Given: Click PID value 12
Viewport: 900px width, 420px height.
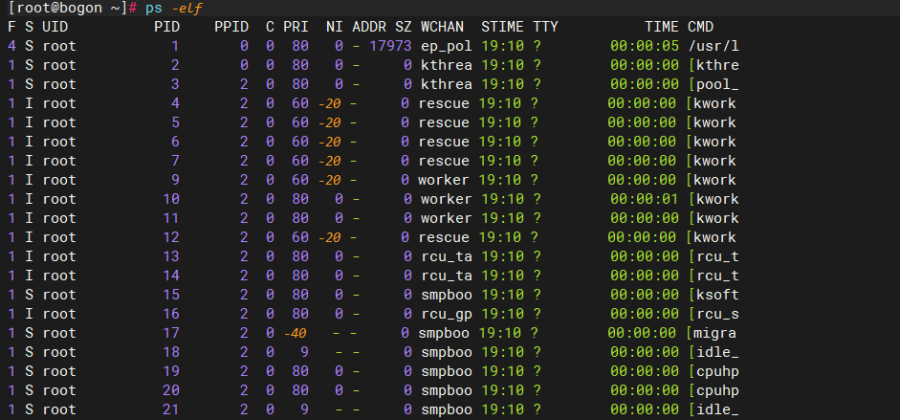Looking at the screenshot, I should (171, 237).
